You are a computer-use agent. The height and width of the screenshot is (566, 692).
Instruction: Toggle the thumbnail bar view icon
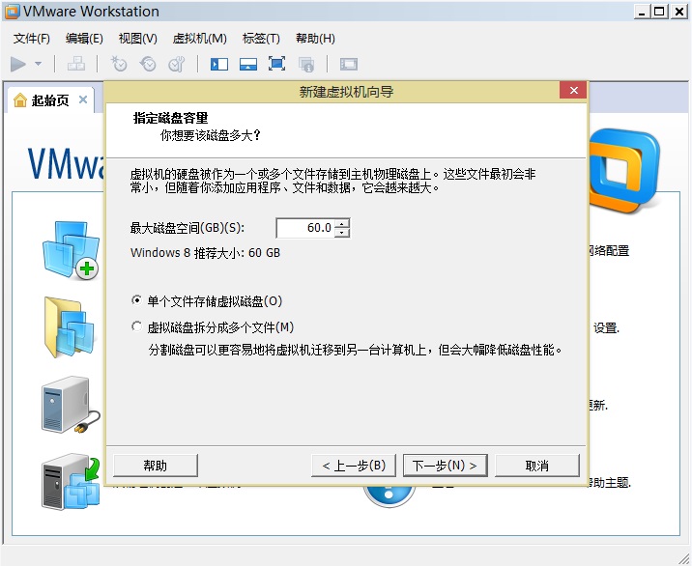point(248,65)
